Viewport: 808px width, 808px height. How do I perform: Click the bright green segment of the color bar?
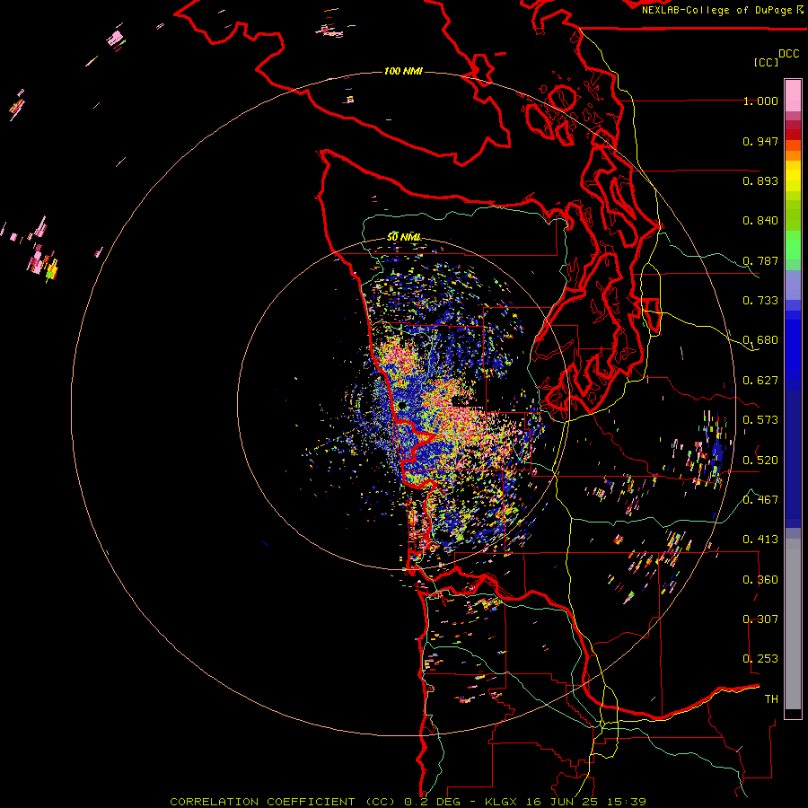793,245
